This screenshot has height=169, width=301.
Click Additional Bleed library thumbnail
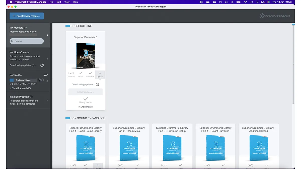point(259,148)
